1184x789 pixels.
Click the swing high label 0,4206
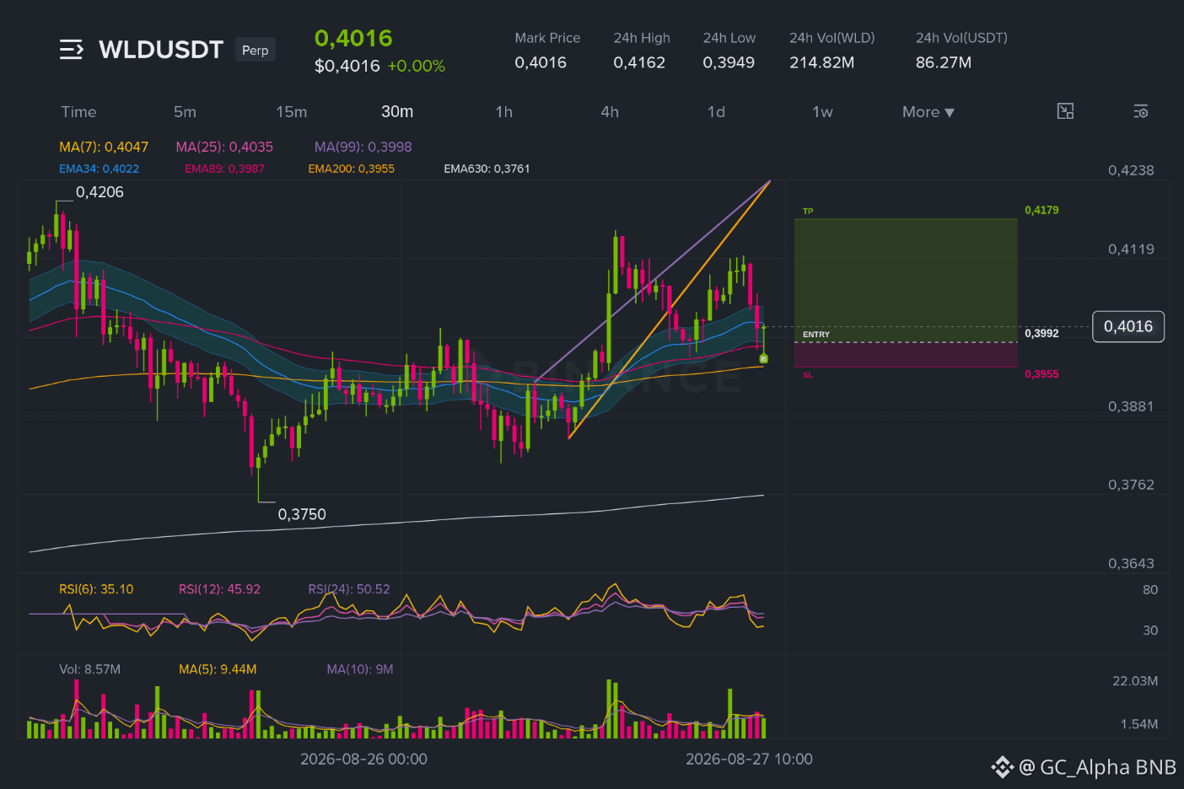(x=100, y=192)
